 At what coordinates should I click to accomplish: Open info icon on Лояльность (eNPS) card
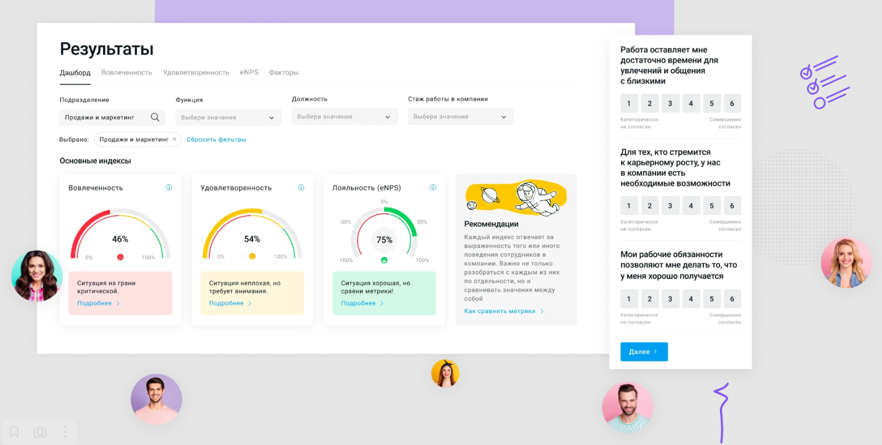tap(433, 188)
